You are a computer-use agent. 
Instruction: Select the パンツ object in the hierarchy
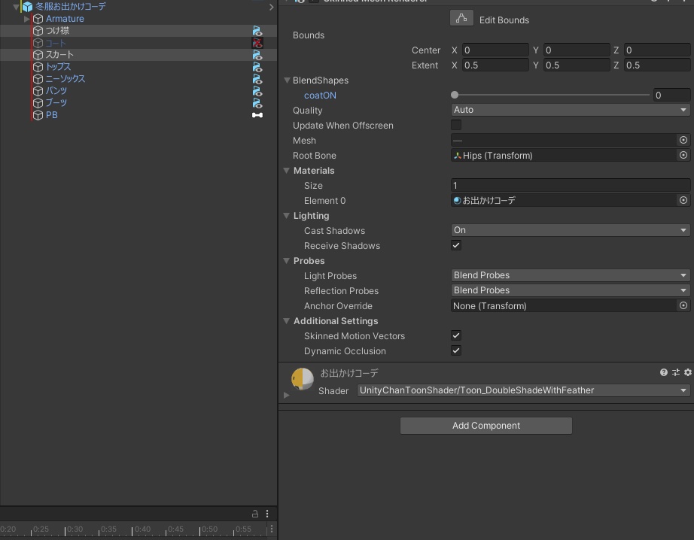click(x=56, y=91)
